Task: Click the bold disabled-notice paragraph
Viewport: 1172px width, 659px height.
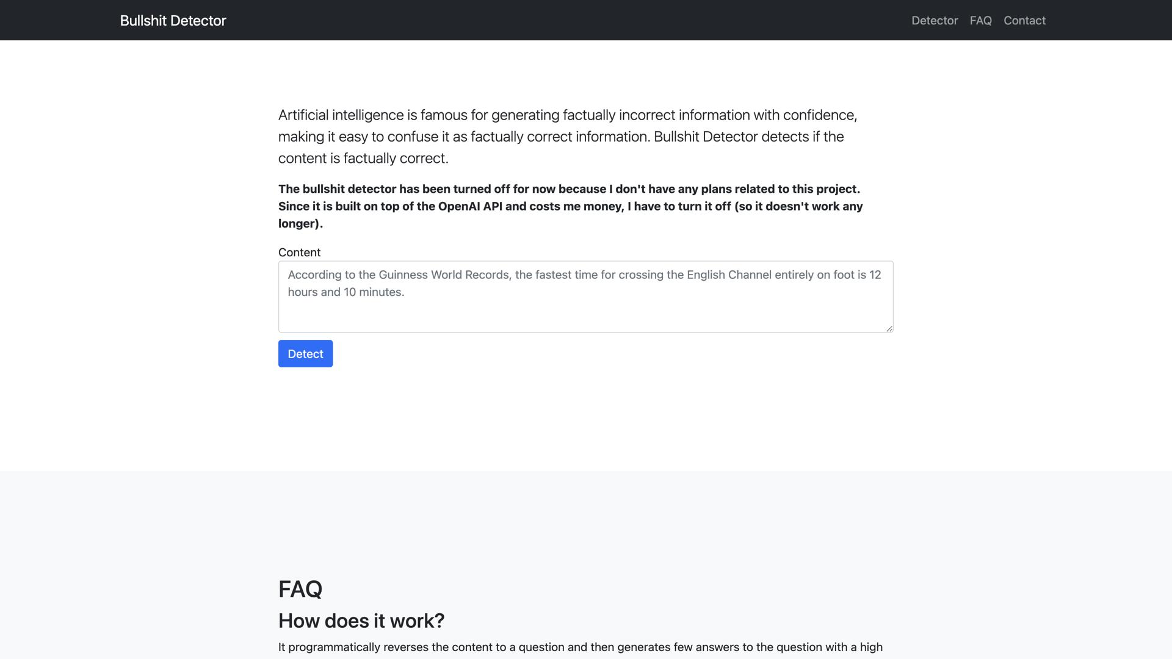Action: coord(570,206)
